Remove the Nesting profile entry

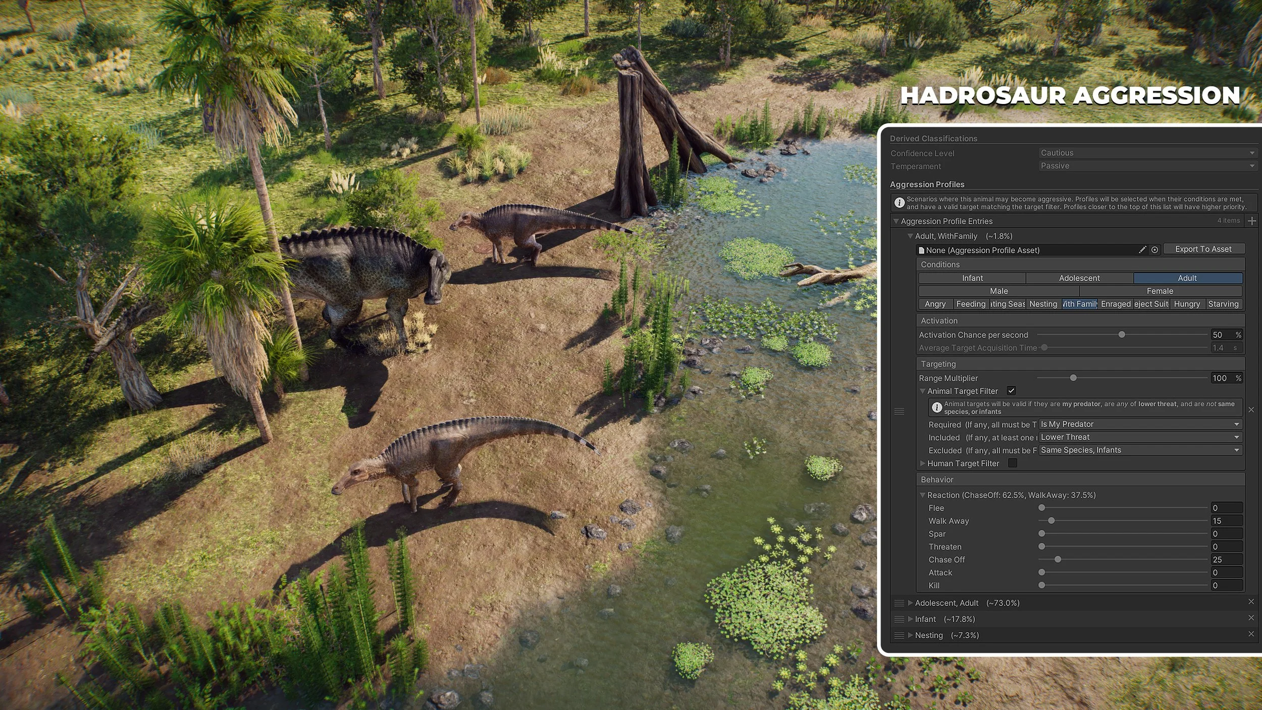click(1251, 634)
